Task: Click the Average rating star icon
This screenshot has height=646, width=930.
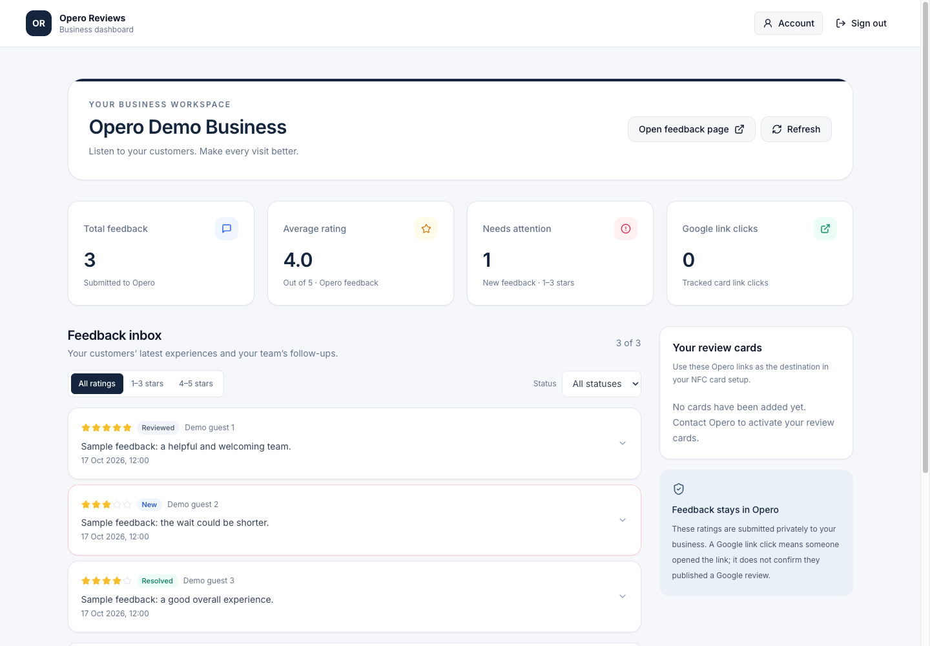Action: pyautogui.click(x=426, y=229)
